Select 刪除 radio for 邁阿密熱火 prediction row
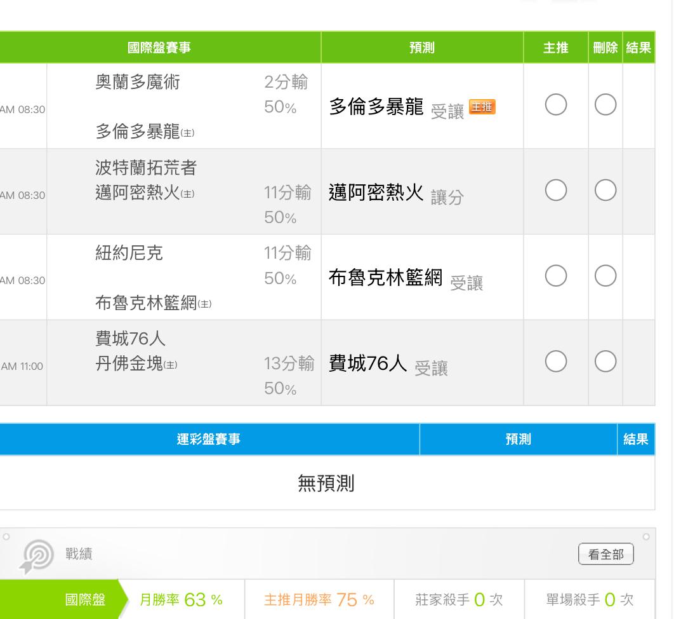This screenshot has width=681, height=619. [605, 190]
